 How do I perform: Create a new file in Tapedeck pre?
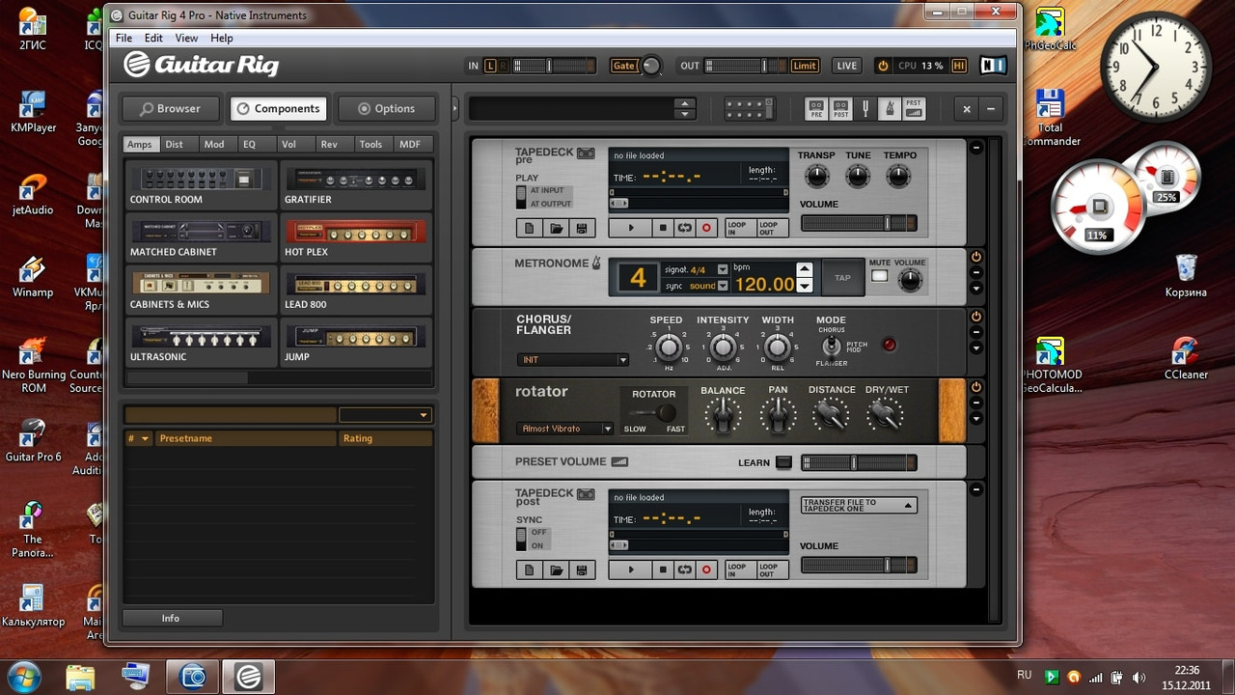point(529,228)
